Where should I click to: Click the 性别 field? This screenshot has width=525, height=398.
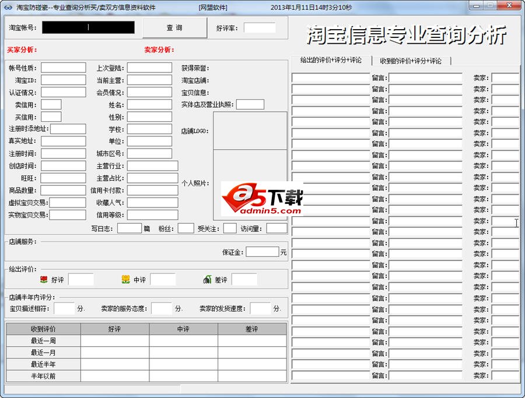150,117
